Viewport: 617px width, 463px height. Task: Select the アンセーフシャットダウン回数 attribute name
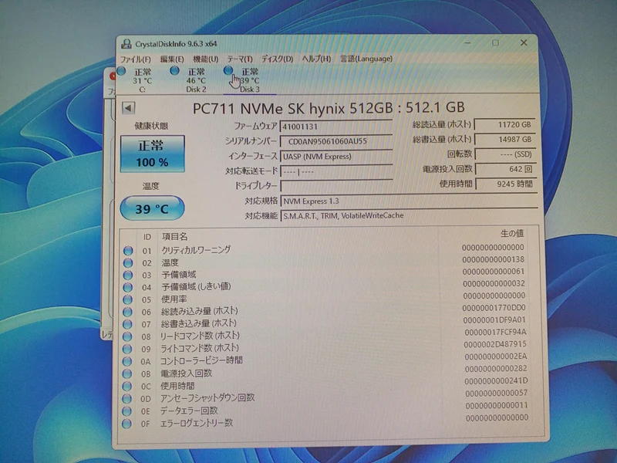click(207, 397)
